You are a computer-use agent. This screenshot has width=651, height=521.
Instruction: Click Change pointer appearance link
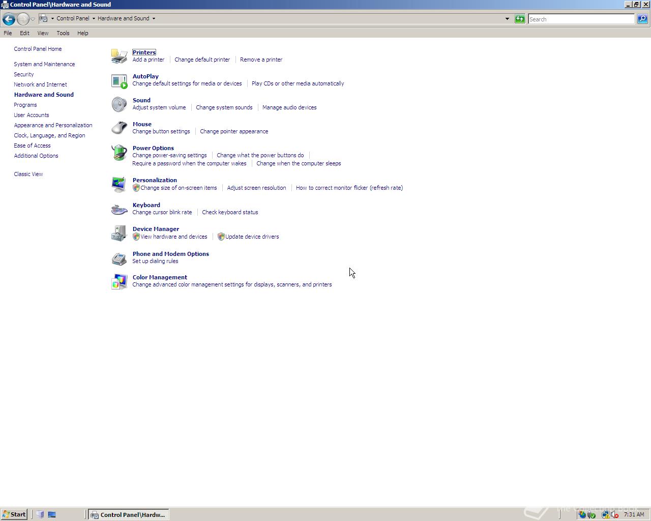(233, 131)
